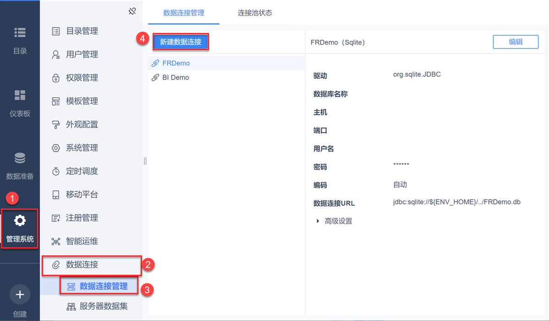This screenshot has width=550, height=321.
Task: Click the 用户管理 user icon
Action: point(56,54)
